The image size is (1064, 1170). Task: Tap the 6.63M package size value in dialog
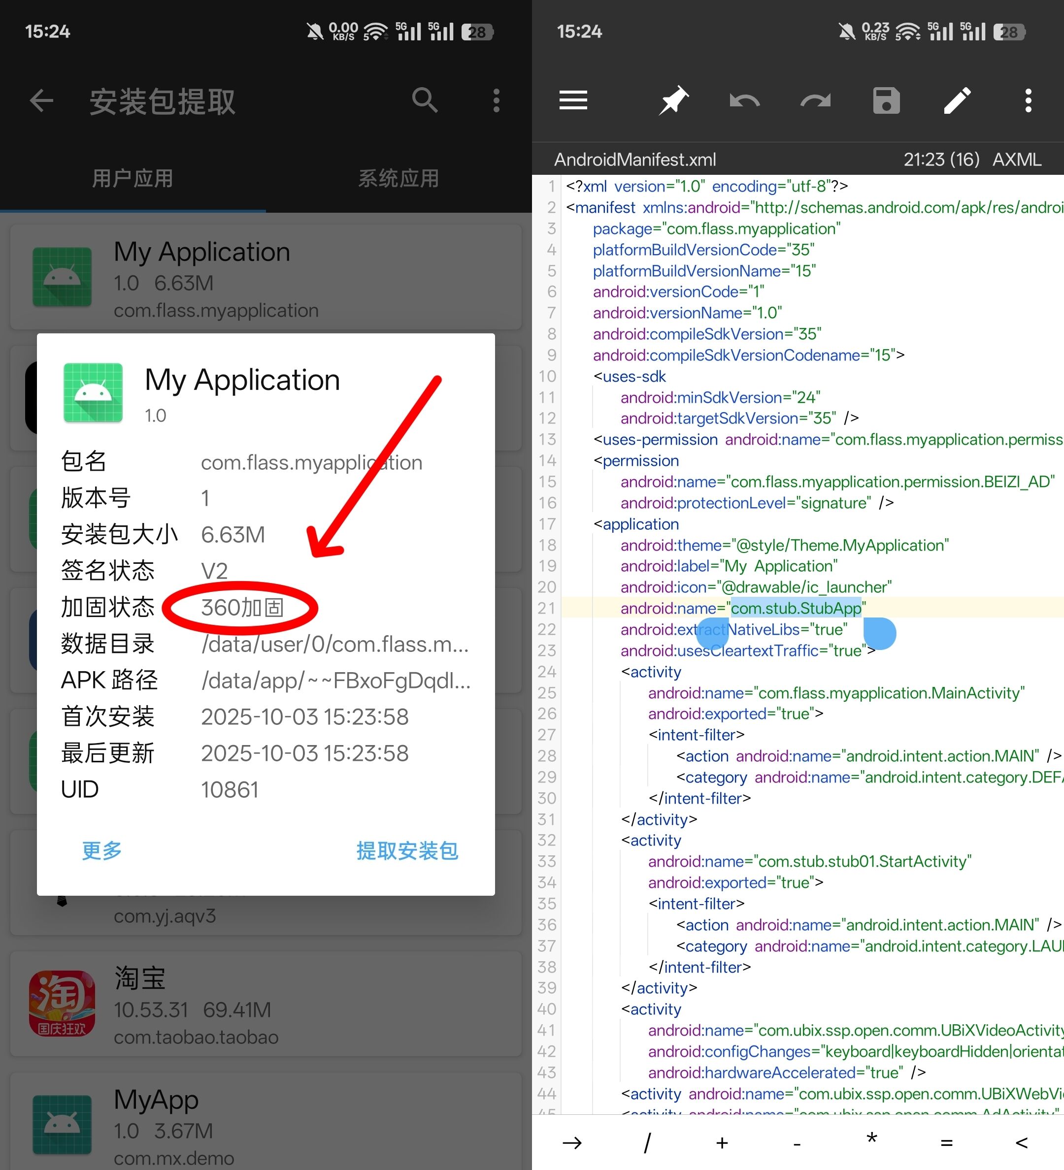(x=233, y=534)
